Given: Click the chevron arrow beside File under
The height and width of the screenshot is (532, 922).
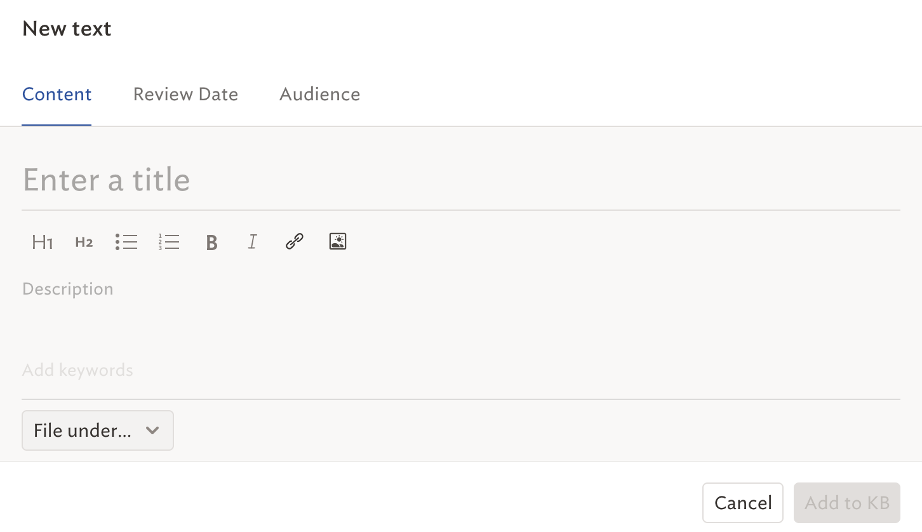Looking at the screenshot, I should click(x=152, y=430).
